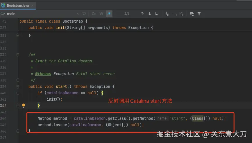
Task: Click (Object[]) cast on line 345
Action: pos(117,125)
